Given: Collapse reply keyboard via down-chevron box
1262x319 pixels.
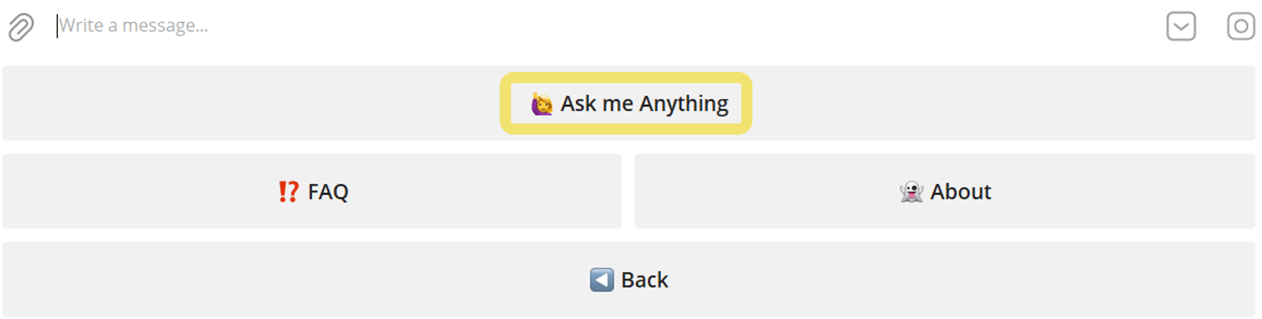Looking at the screenshot, I should click(x=1181, y=27).
